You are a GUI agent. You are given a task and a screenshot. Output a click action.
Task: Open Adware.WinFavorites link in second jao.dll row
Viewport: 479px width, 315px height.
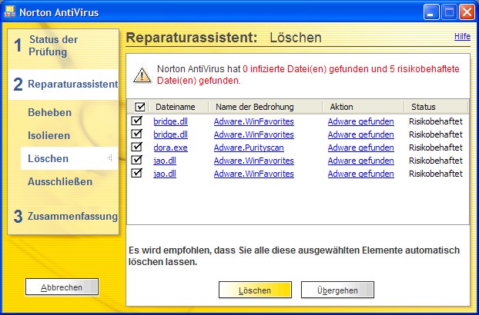pos(254,174)
